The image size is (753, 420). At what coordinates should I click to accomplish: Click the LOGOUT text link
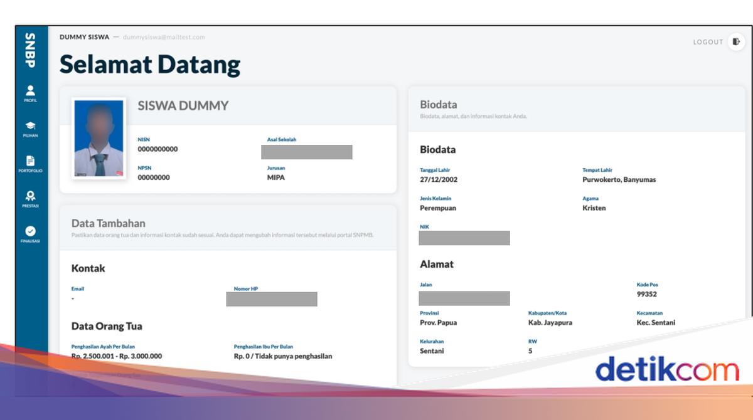708,42
